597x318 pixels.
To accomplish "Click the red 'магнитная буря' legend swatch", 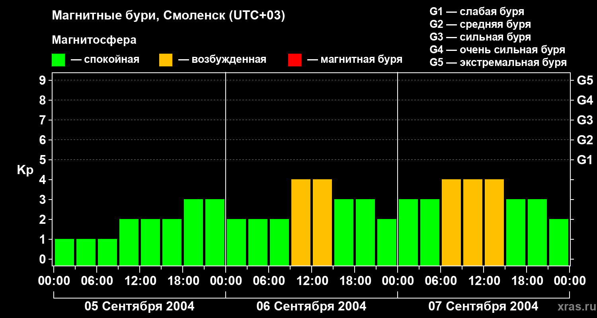I will (x=295, y=60).
